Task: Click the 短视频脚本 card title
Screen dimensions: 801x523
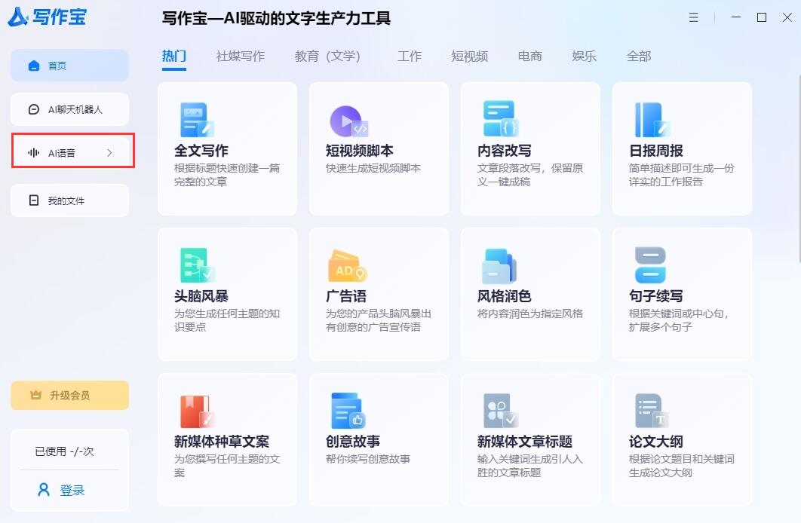Action: point(360,151)
